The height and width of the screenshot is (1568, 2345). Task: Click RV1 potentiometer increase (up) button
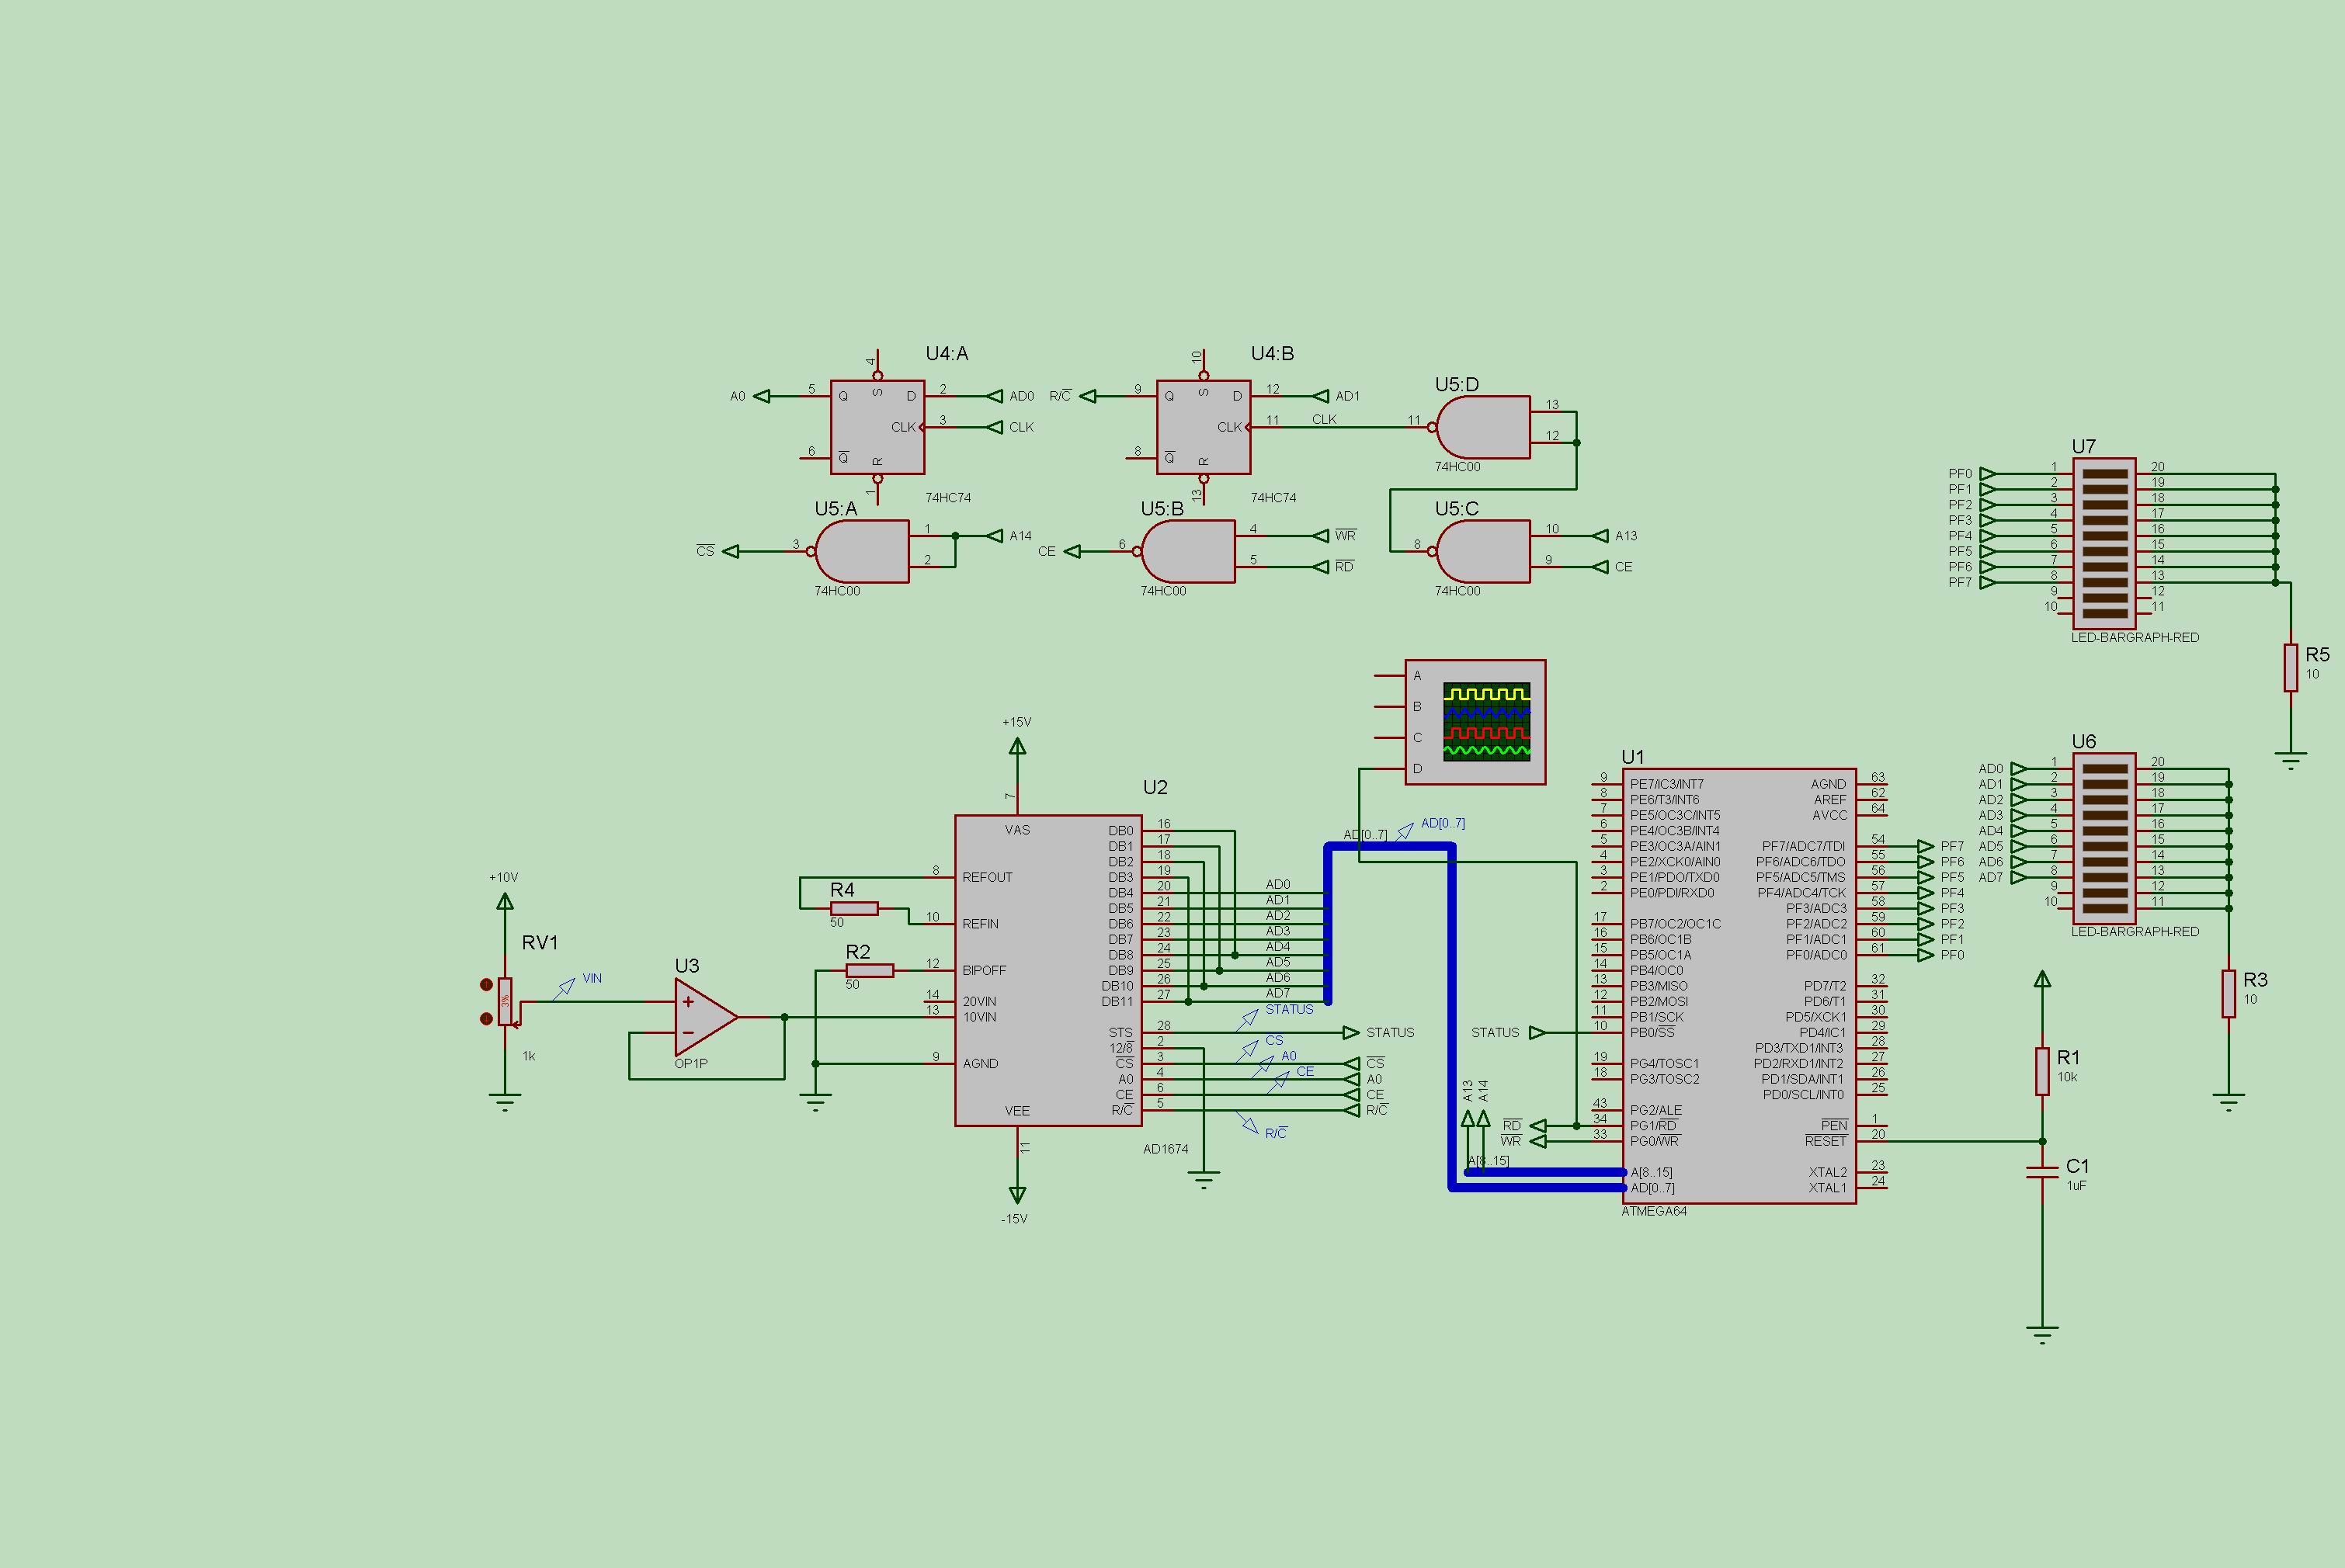[487, 985]
